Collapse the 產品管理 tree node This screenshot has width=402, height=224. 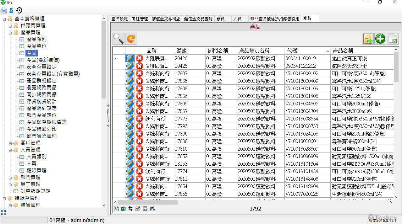point(10,32)
